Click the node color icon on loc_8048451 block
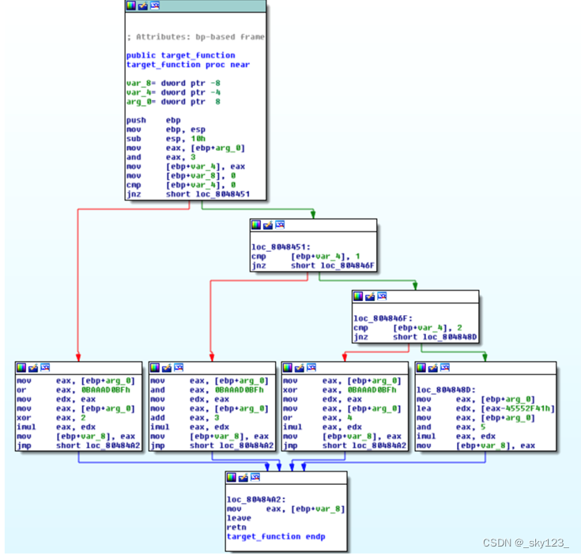The image size is (581, 556). (x=256, y=225)
